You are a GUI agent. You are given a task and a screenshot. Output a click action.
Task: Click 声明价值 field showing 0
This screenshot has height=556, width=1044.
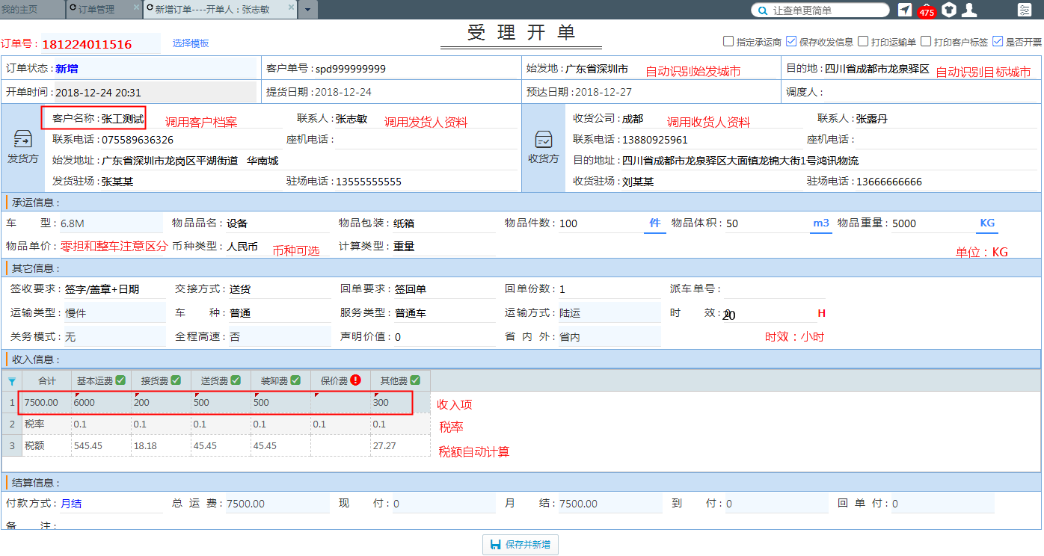tap(444, 337)
